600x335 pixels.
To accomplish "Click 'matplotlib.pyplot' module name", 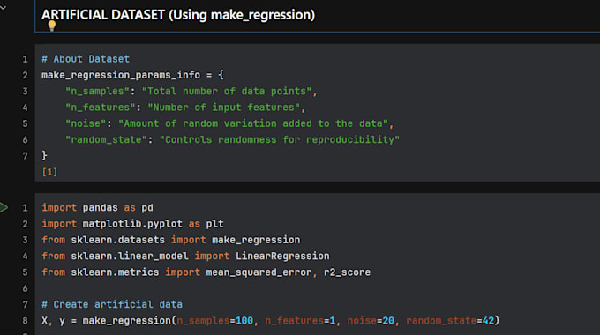I will coord(132,224).
